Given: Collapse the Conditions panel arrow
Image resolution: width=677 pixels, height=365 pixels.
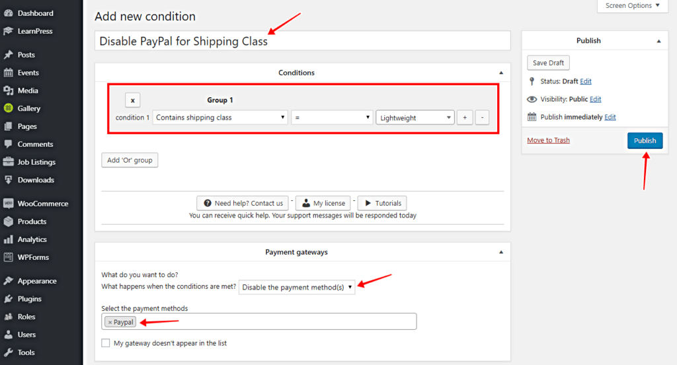Looking at the screenshot, I should (x=500, y=73).
